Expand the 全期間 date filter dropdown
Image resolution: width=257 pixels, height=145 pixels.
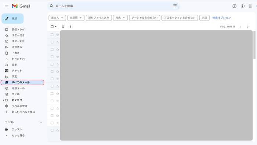[76, 18]
